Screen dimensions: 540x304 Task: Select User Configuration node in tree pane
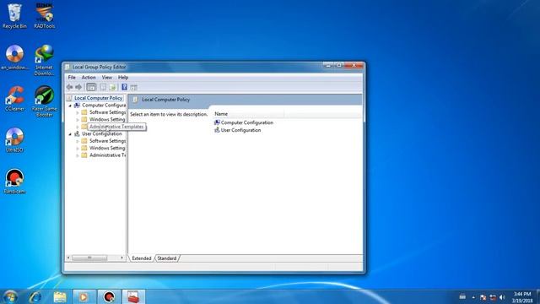click(101, 133)
